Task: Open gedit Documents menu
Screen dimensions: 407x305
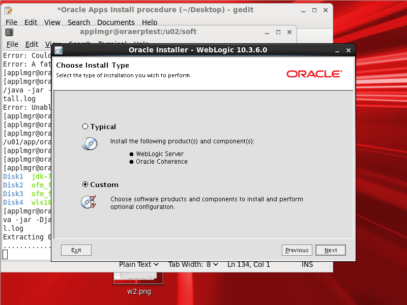Action: click(x=116, y=22)
